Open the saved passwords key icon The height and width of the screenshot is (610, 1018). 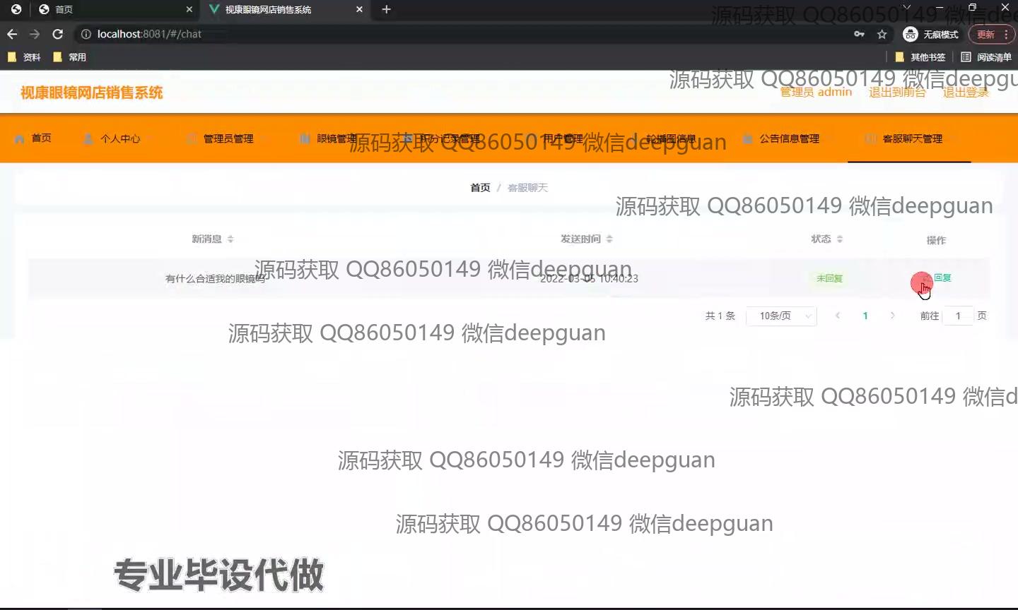point(859,34)
